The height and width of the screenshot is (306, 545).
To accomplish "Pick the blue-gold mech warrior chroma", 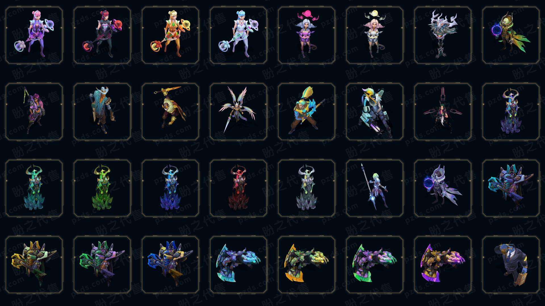I will pyautogui.click(x=170, y=265).
